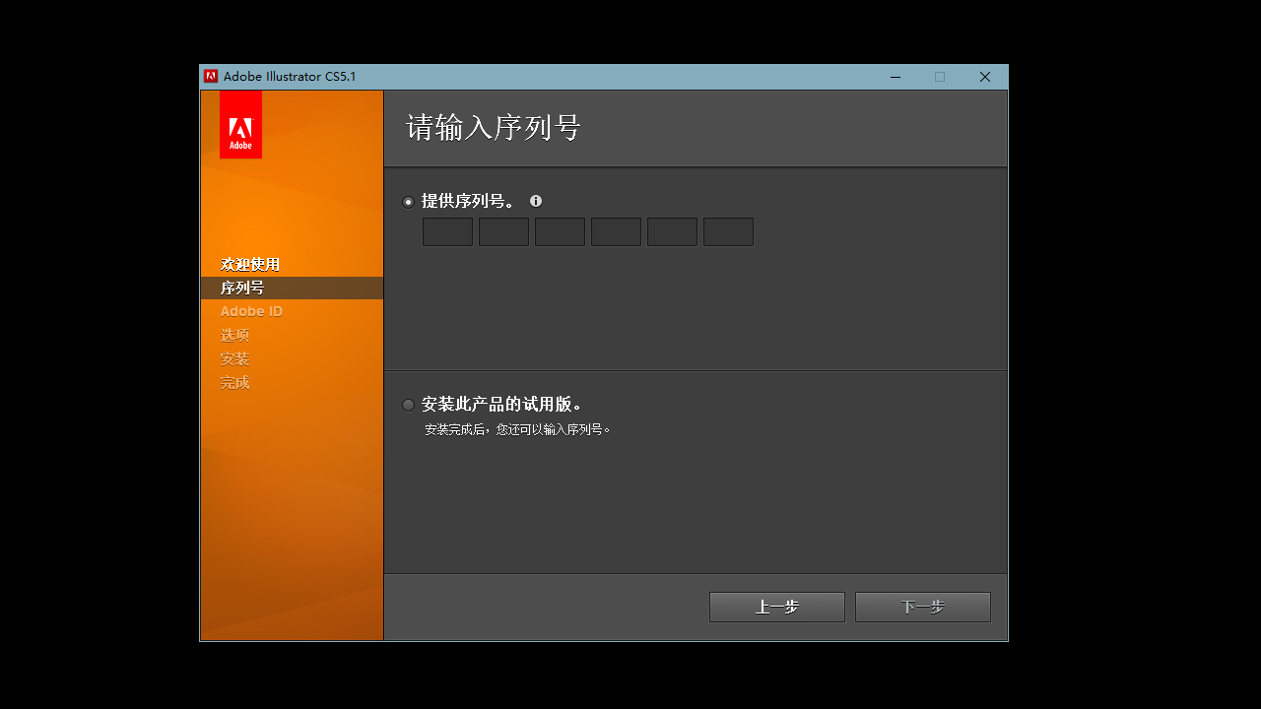Click the info icon next to 提供序列号
The image size is (1261, 709).
[x=536, y=201]
